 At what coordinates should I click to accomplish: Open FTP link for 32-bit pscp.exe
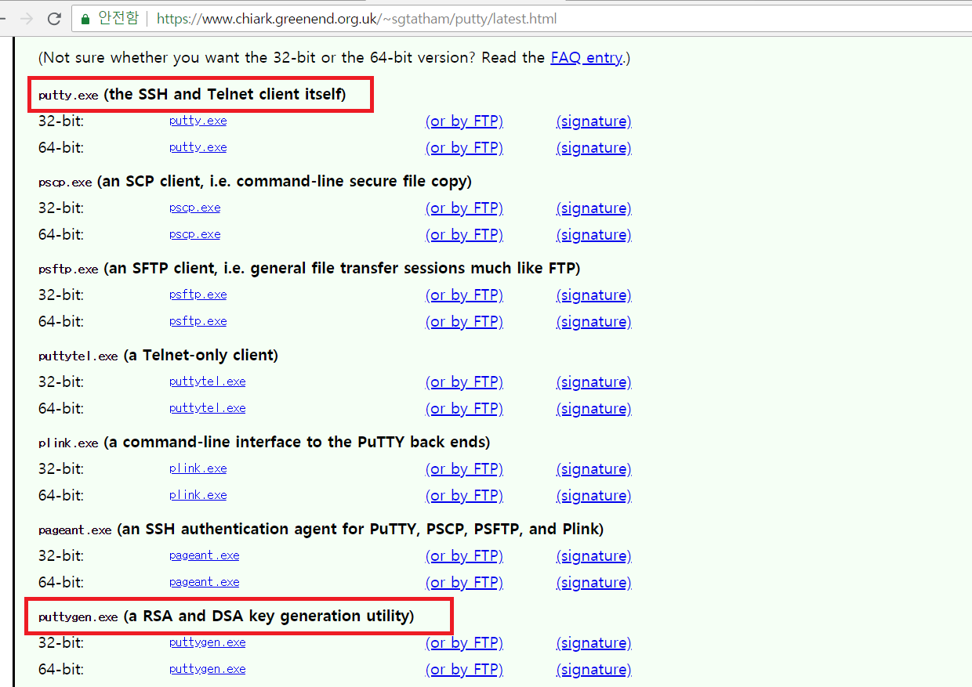pyautogui.click(x=464, y=208)
